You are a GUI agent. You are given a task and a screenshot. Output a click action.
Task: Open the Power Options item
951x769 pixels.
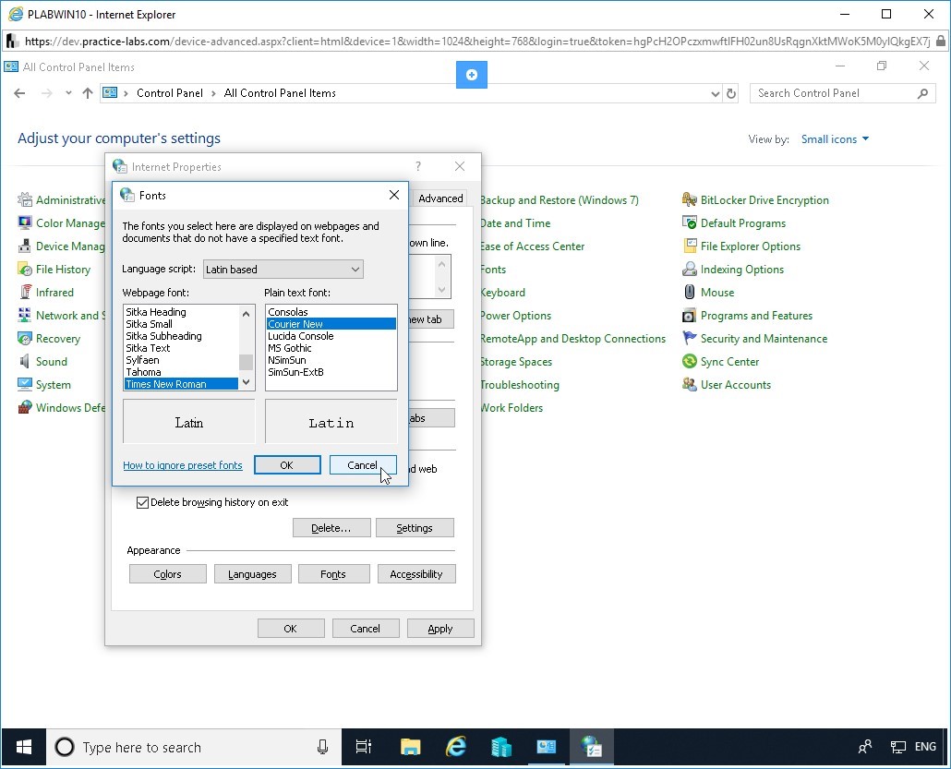[515, 315]
